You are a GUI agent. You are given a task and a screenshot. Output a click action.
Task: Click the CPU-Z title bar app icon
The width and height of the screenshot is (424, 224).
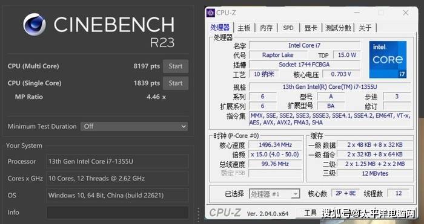(211, 13)
